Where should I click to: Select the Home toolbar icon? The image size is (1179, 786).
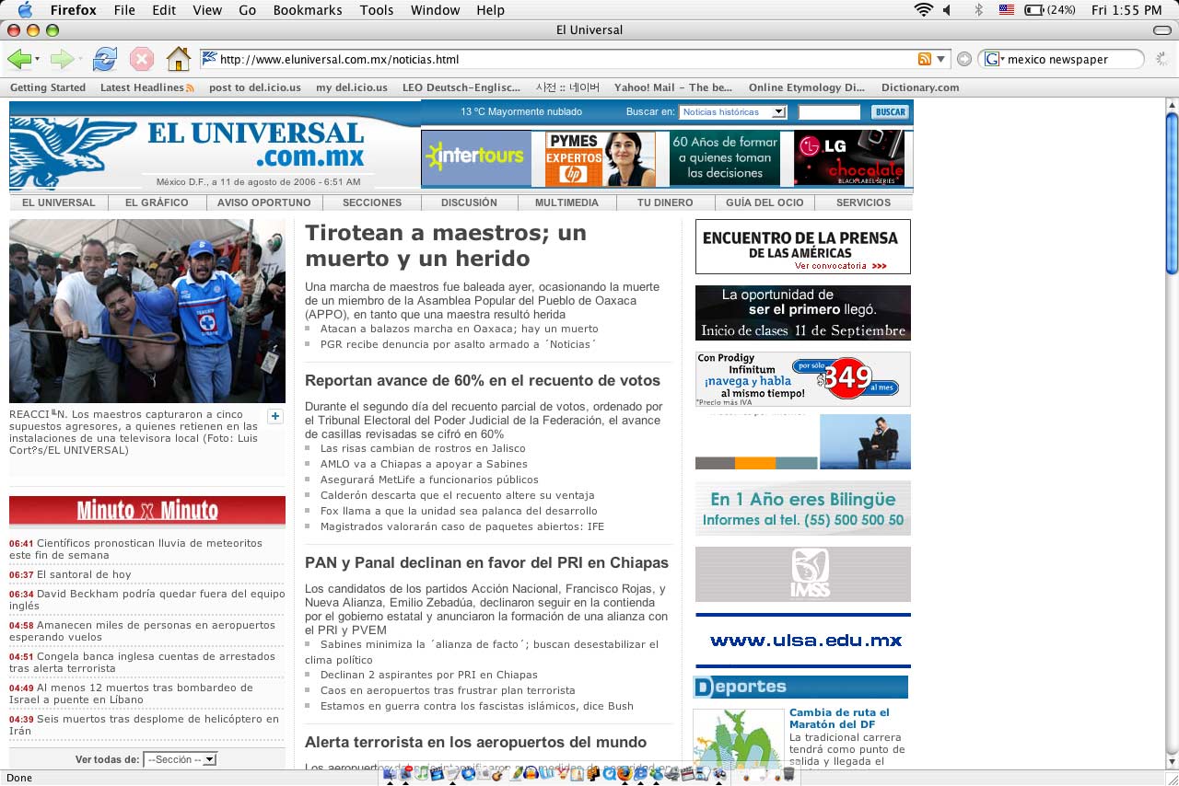pos(179,57)
